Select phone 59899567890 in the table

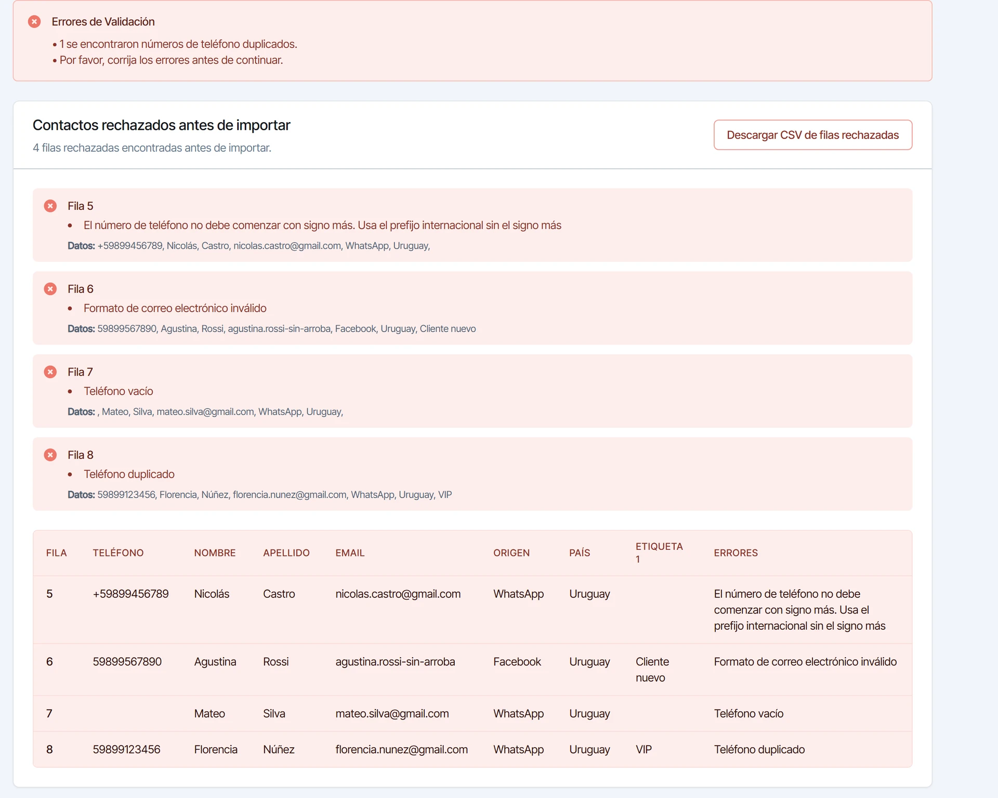click(x=127, y=662)
